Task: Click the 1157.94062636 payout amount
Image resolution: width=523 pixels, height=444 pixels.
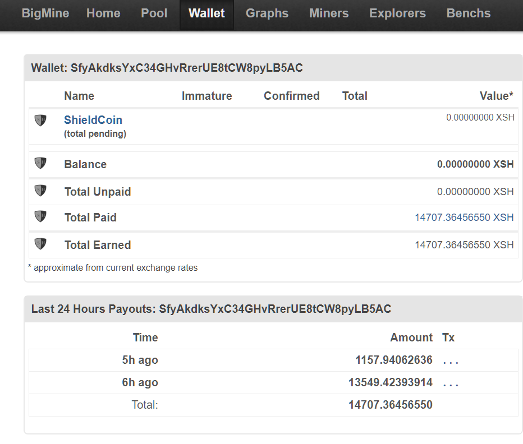Action: [394, 360]
